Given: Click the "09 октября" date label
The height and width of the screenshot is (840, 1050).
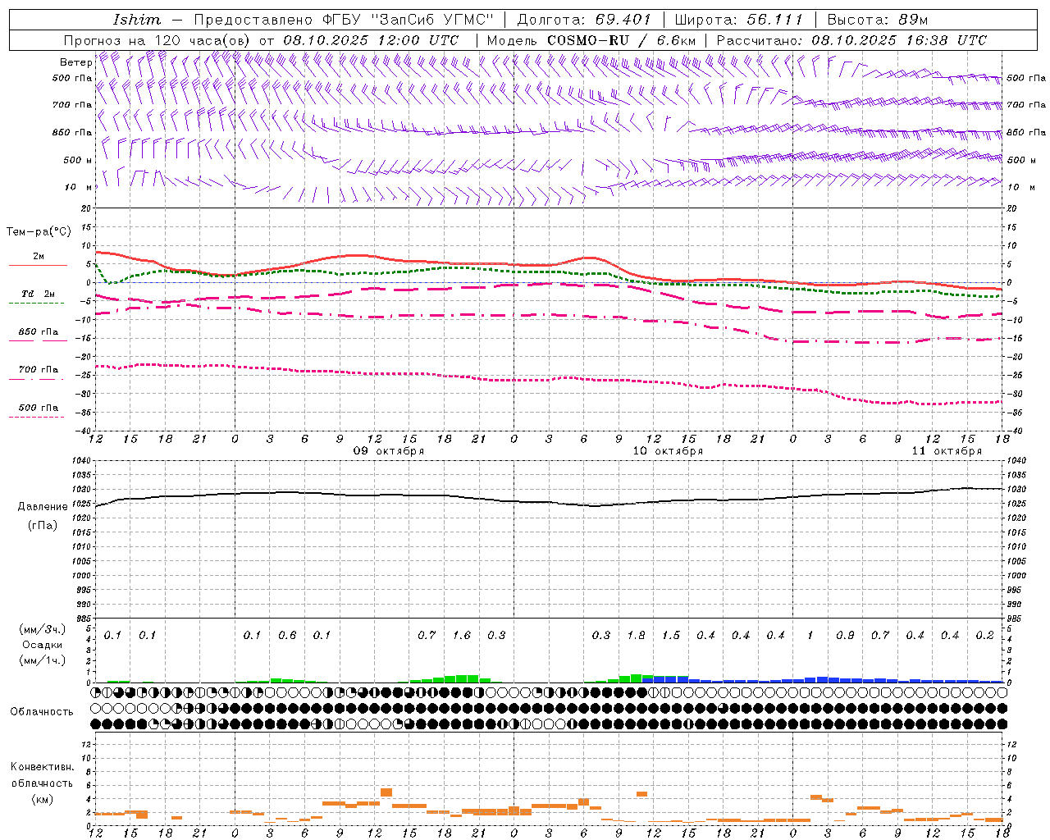Looking at the screenshot, I should 389,451.
